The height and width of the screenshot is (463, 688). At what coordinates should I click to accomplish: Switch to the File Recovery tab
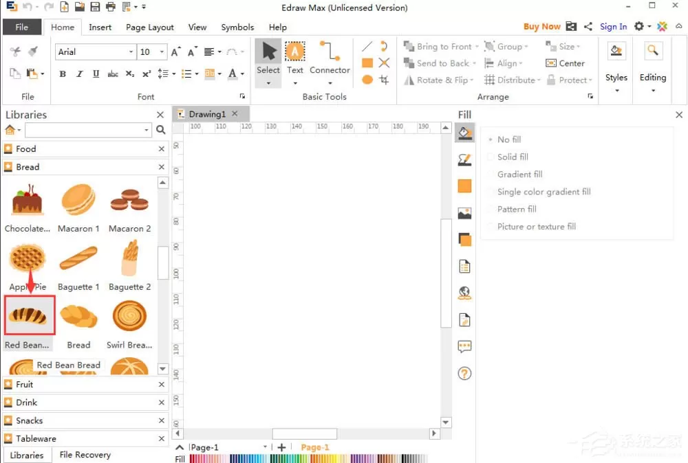coord(85,455)
